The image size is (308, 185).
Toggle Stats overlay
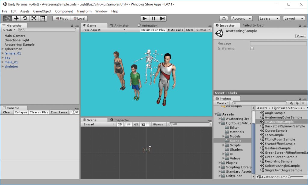pyautogui.click(x=189, y=30)
